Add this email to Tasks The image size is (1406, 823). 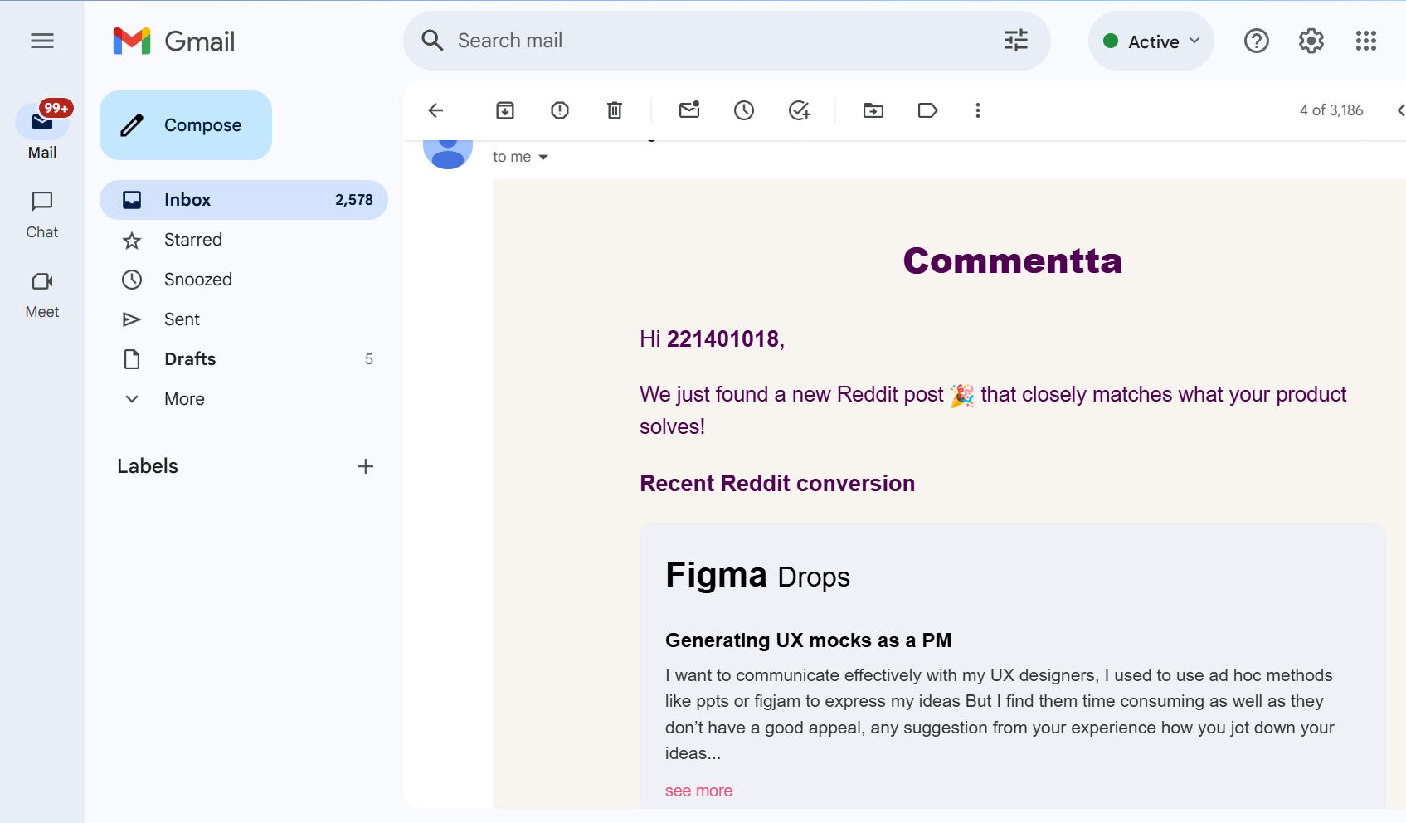point(799,110)
